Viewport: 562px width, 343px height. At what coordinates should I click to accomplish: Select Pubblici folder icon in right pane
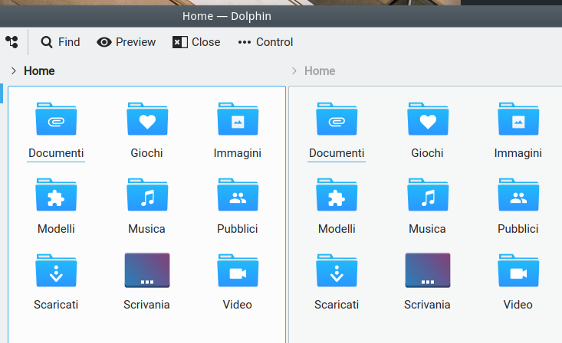518,195
